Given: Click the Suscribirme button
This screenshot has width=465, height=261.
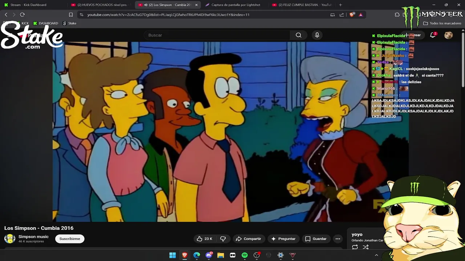Looking at the screenshot, I should [x=70, y=239].
